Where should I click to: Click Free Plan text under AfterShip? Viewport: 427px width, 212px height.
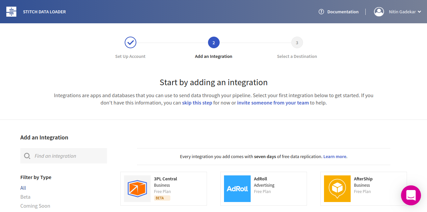(x=362, y=192)
